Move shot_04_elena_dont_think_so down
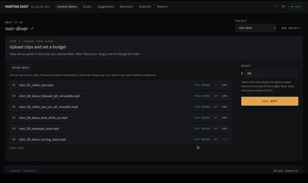Image resolution: width=308 pixels, height=183 pixels. pos(224,118)
